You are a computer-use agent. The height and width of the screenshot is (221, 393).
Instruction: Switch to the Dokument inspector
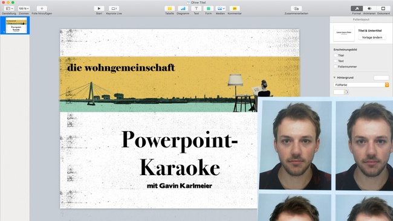383,8
